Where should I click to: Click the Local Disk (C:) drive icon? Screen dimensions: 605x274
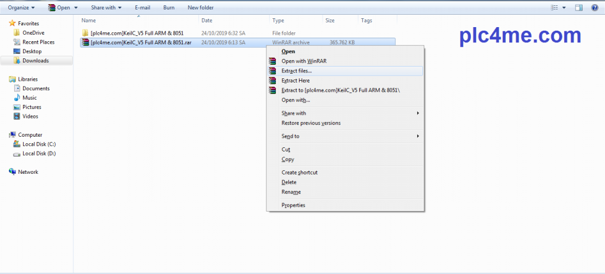[17, 144]
